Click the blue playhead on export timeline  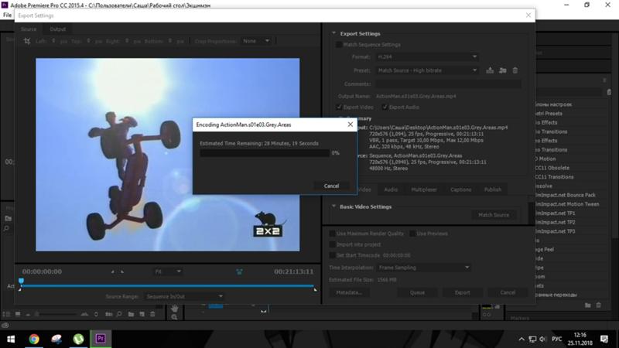(22, 281)
